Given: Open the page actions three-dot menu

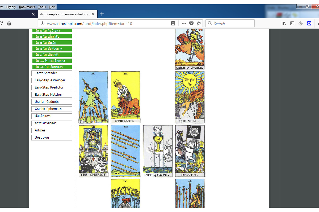Looking at the screenshot, I should (184, 23).
